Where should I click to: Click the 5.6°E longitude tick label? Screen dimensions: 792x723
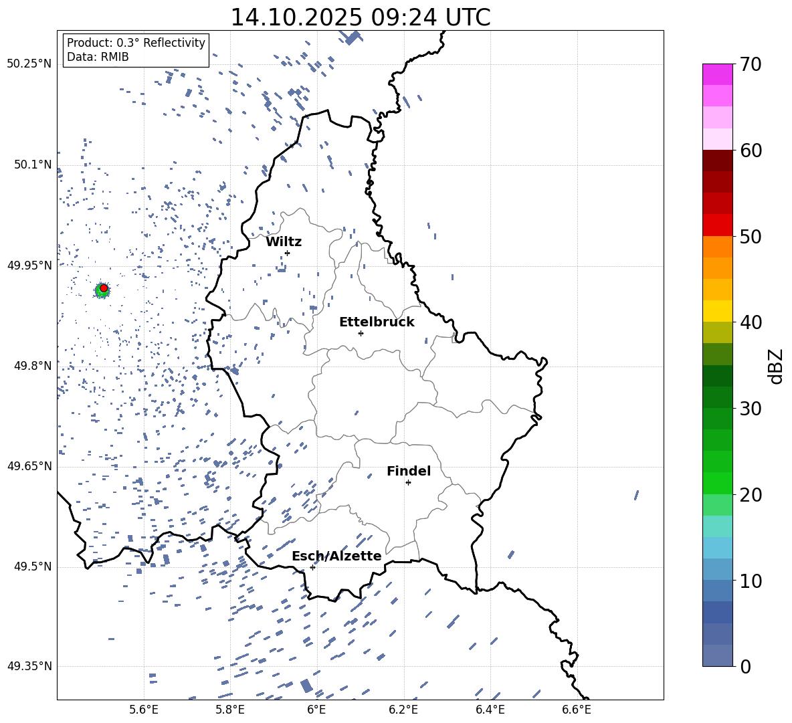point(144,710)
